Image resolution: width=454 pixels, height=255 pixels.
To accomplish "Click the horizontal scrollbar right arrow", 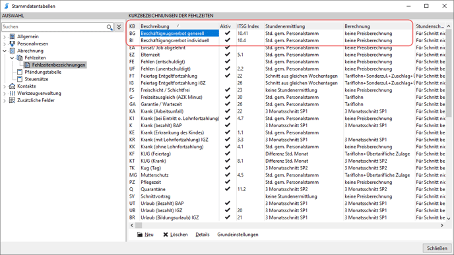I will pos(442,225).
